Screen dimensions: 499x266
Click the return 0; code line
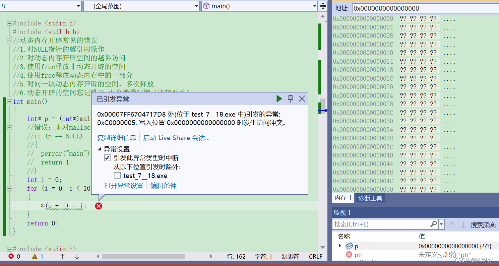pyautogui.click(x=43, y=223)
